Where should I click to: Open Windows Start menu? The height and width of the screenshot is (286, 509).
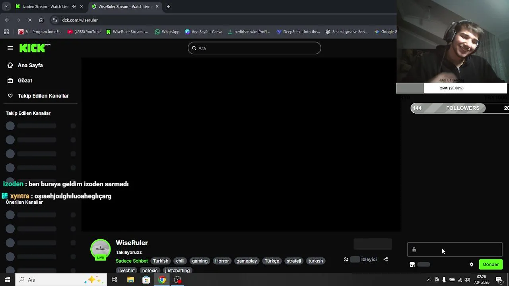(8, 280)
